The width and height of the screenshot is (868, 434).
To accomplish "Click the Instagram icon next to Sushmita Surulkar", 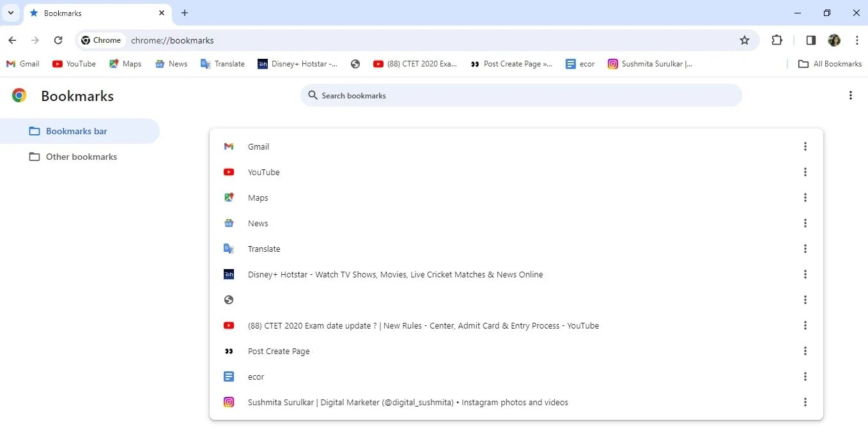I will click(x=612, y=63).
